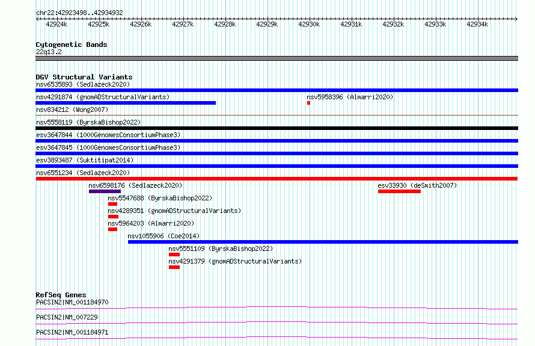This screenshot has height=346, width=535.
Task: Click the esv3893487 blue variant bar
Action: coord(277,166)
